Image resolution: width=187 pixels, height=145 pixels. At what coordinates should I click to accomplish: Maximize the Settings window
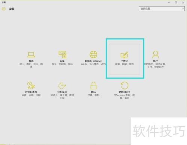(176, 3)
